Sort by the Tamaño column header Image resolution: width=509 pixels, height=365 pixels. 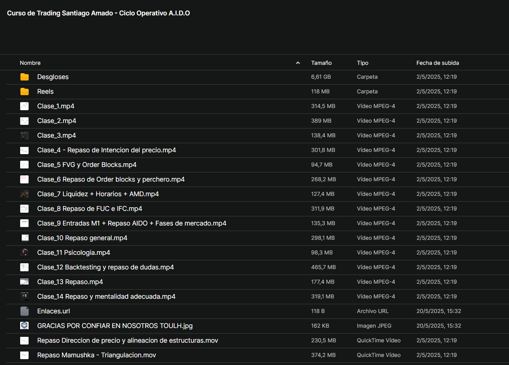pyautogui.click(x=321, y=63)
